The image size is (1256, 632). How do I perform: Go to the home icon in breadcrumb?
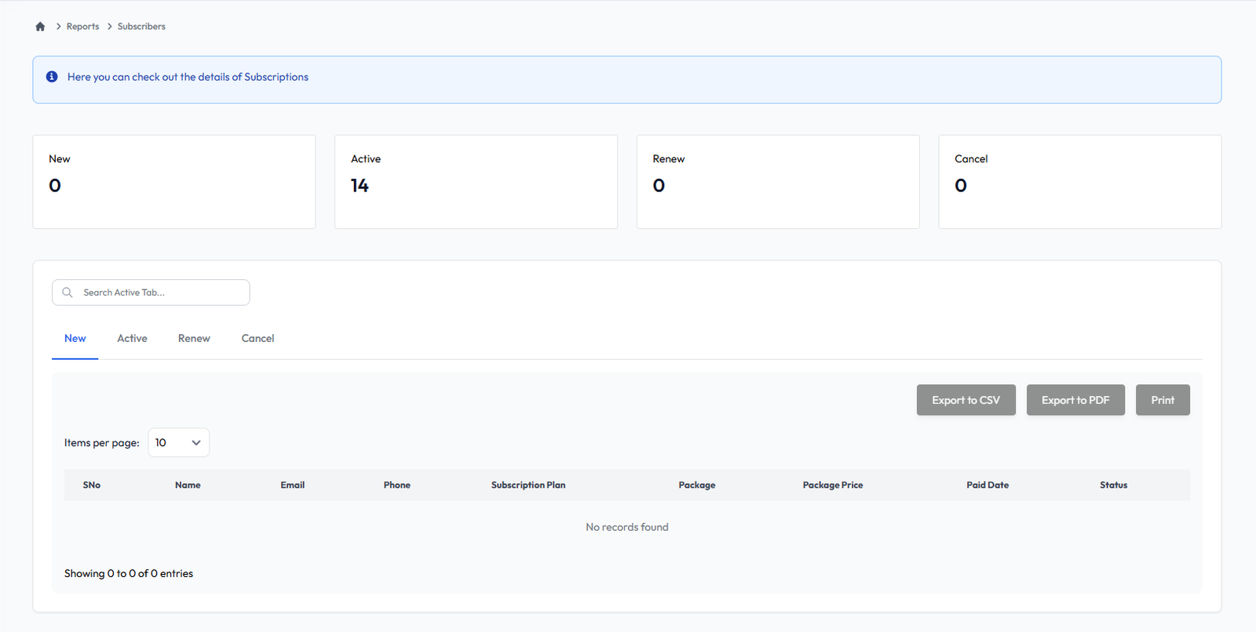(x=40, y=27)
